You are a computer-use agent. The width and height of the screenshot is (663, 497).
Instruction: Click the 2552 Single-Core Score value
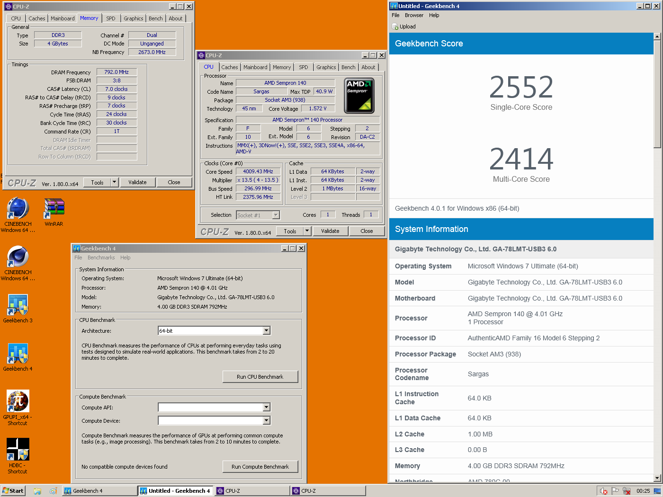(521, 87)
